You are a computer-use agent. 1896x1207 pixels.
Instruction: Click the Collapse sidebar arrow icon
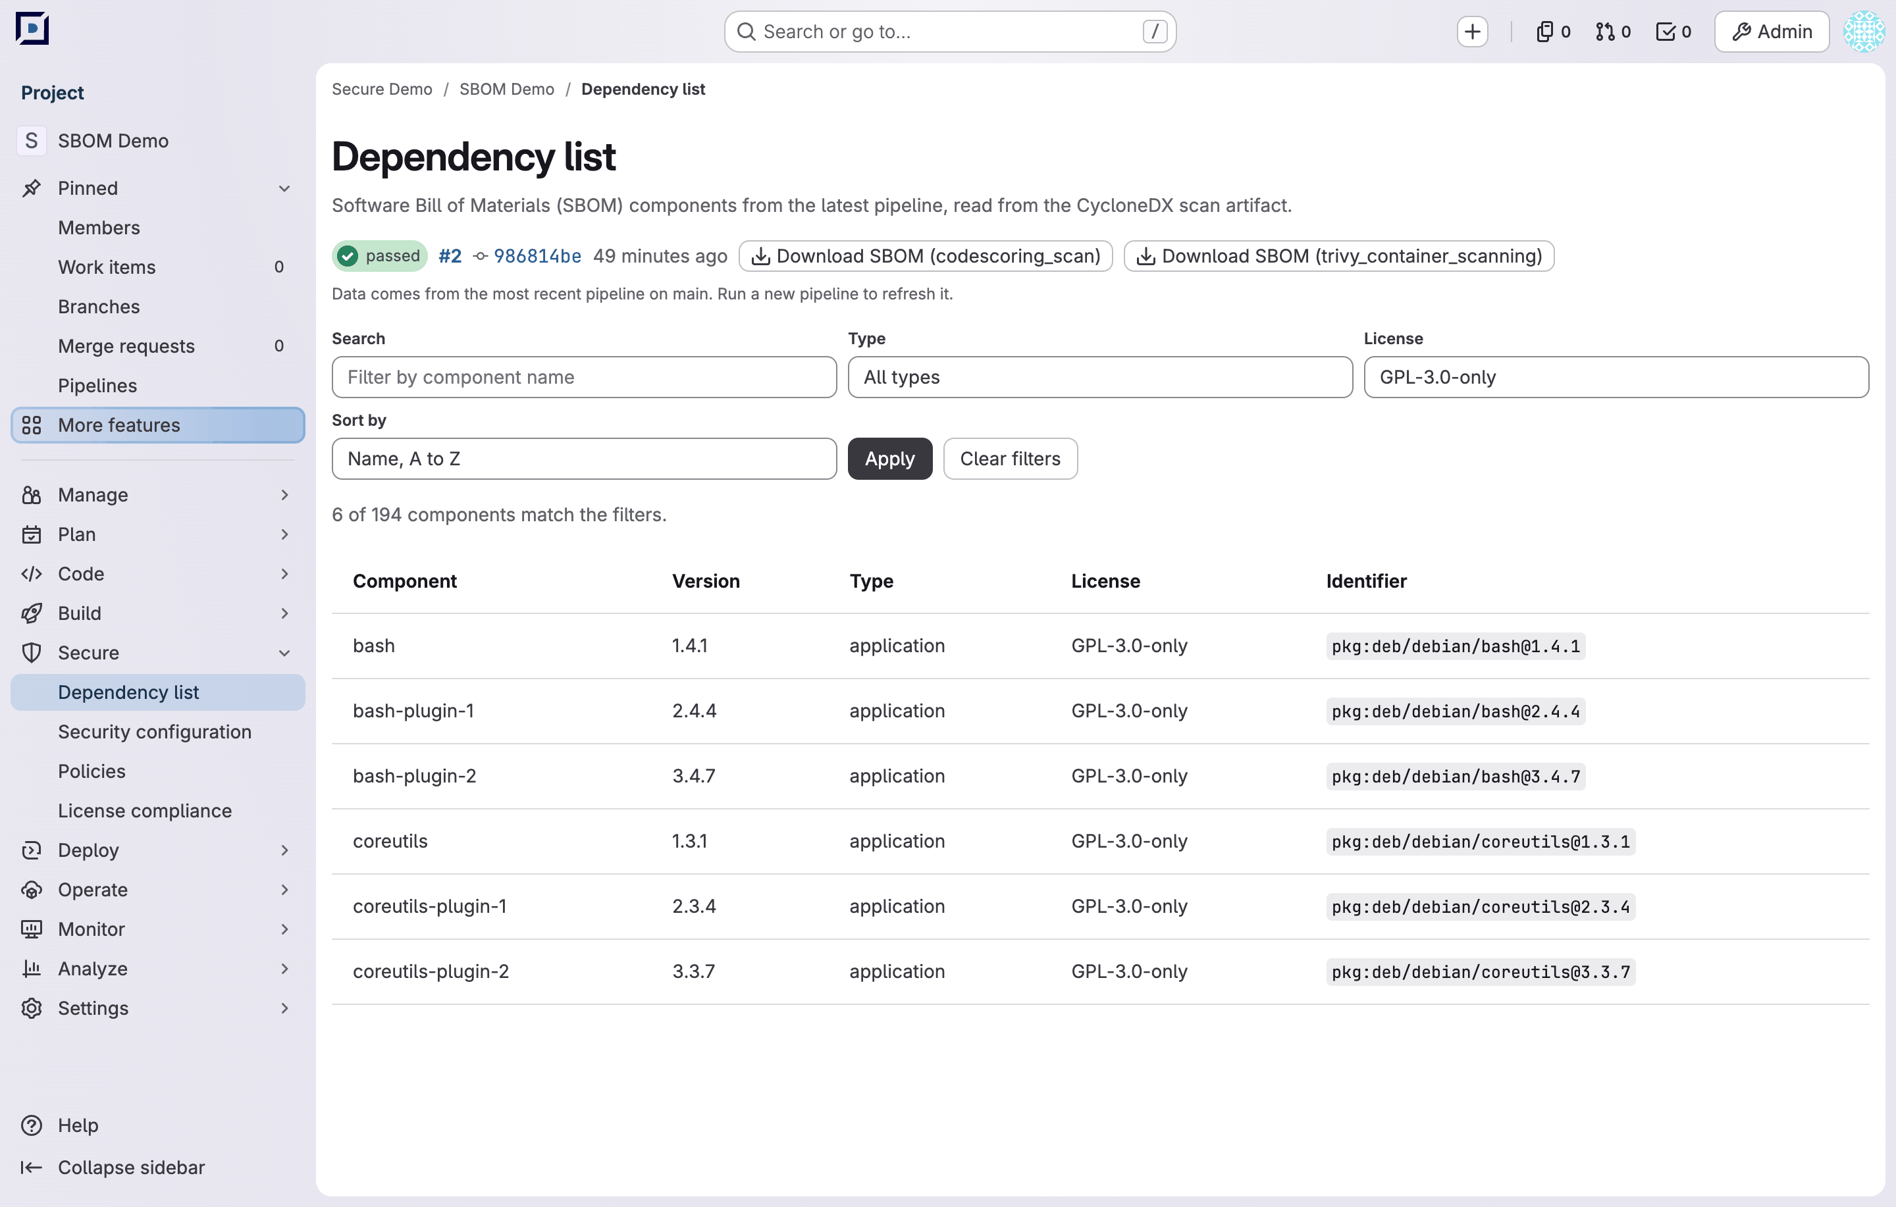(32, 1168)
